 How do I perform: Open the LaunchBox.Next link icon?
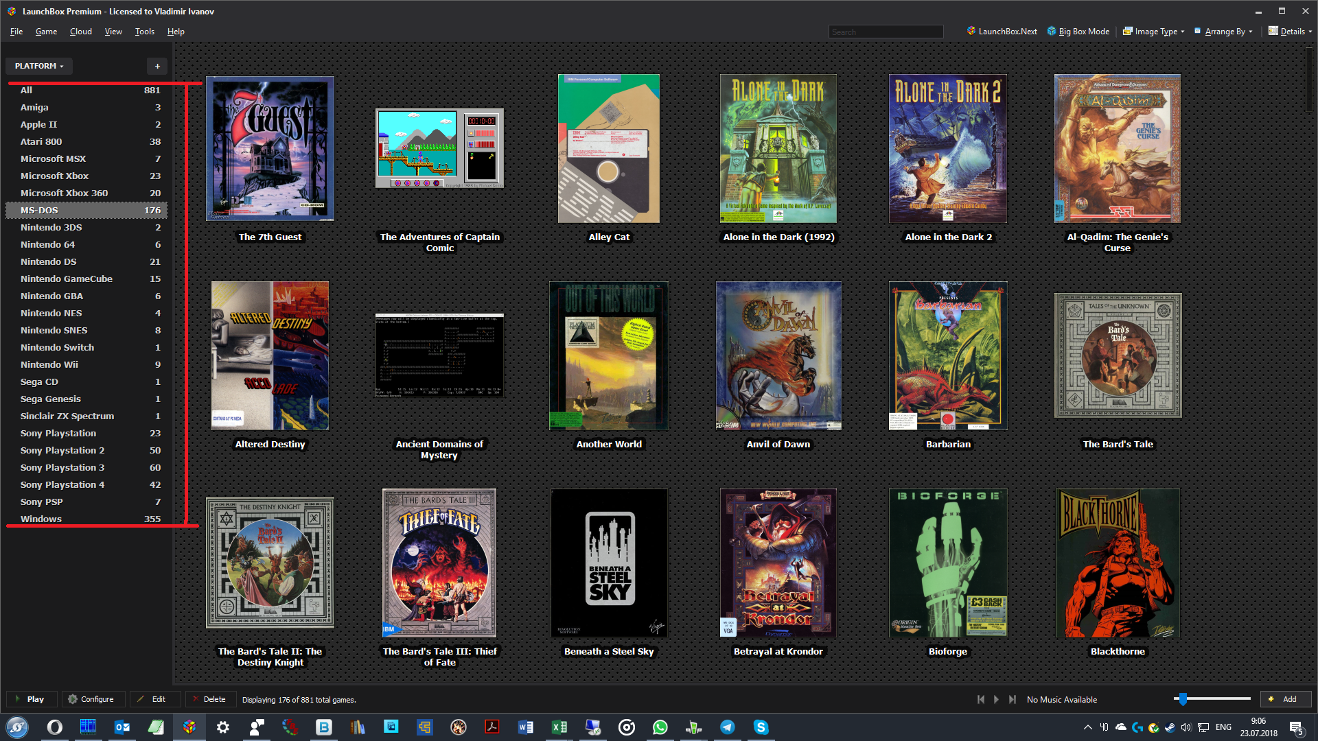click(971, 31)
